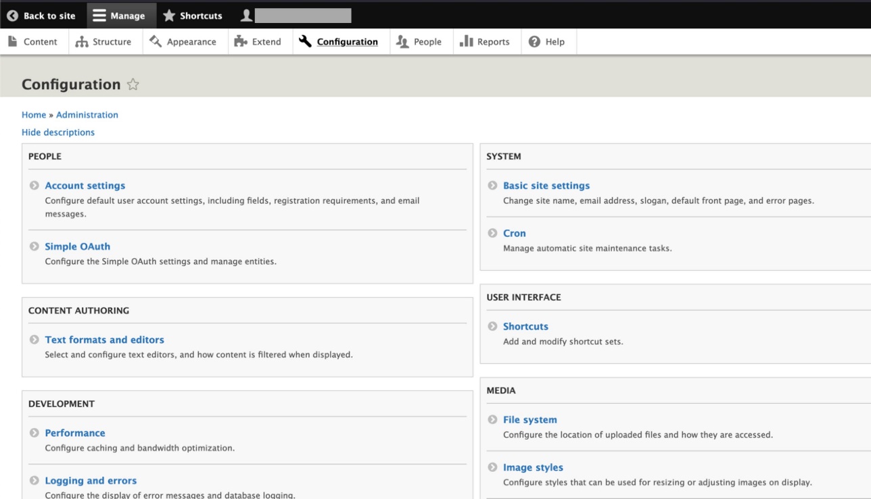The image size is (871, 499).
Task: Open the Reports menu item
Action: coord(487,42)
